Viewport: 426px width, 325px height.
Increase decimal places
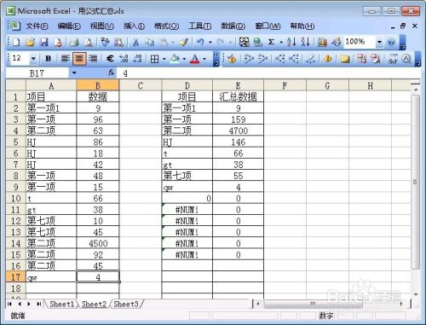[124, 59]
